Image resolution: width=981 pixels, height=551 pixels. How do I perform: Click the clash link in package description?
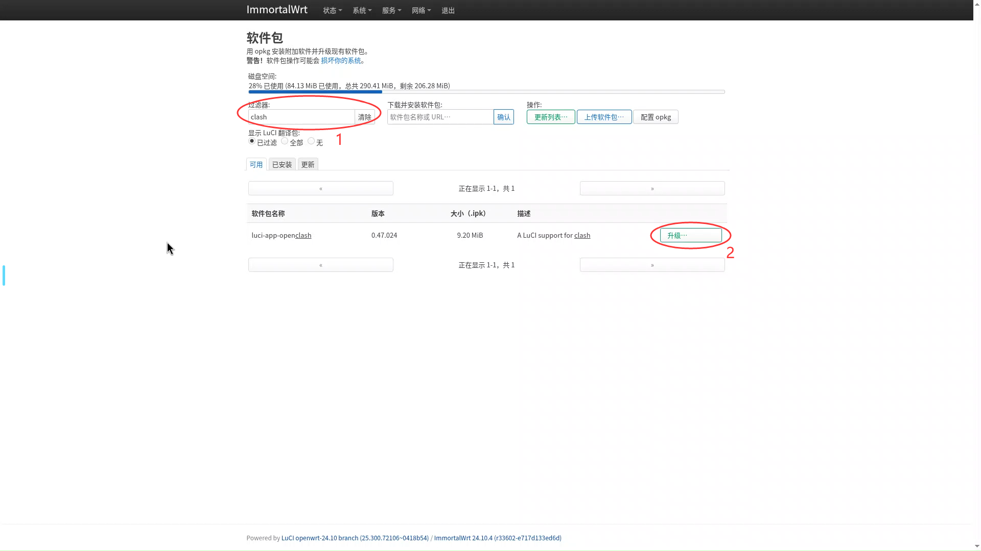582,235
